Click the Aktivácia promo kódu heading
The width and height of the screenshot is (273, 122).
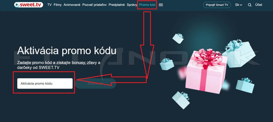coord(67,51)
